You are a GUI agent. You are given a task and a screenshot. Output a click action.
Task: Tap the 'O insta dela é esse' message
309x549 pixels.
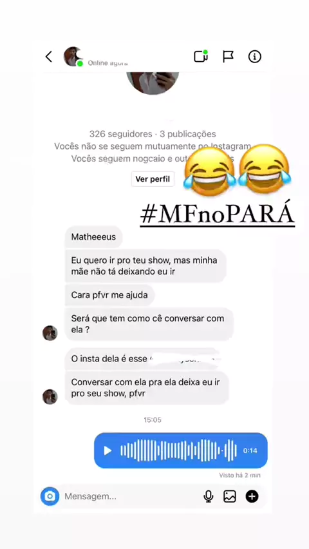[142, 359]
